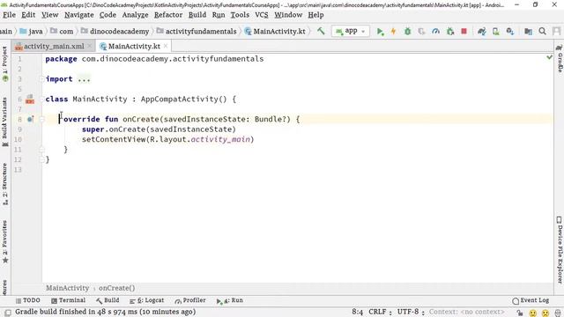The width and height of the screenshot is (564, 317).
Task: Click Run with Coverage icon
Action: tap(421, 32)
